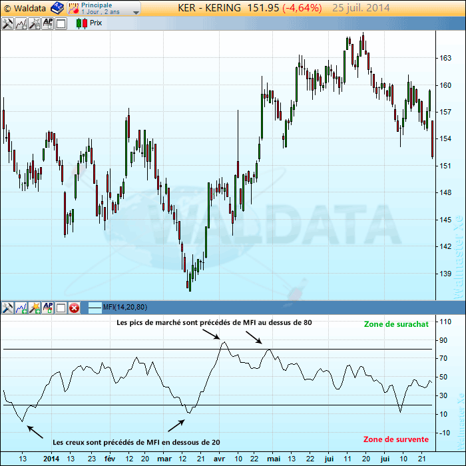Click the © Waldata label
The height and width of the screenshot is (466, 466).
(x=25, y=8)
